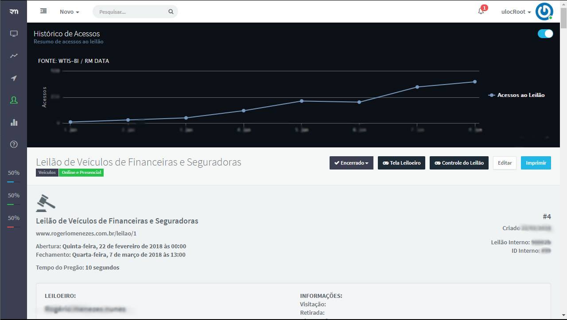Viewport: 567px width, 320px height.
Task: Click the help question mark icon
Action: 14,144
